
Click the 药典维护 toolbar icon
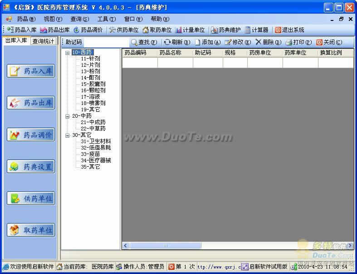click(x=214, y=30)
